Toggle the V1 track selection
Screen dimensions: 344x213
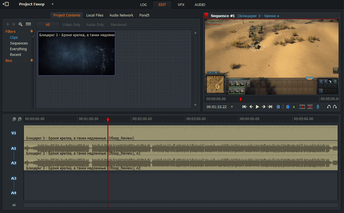click(14, 133)
